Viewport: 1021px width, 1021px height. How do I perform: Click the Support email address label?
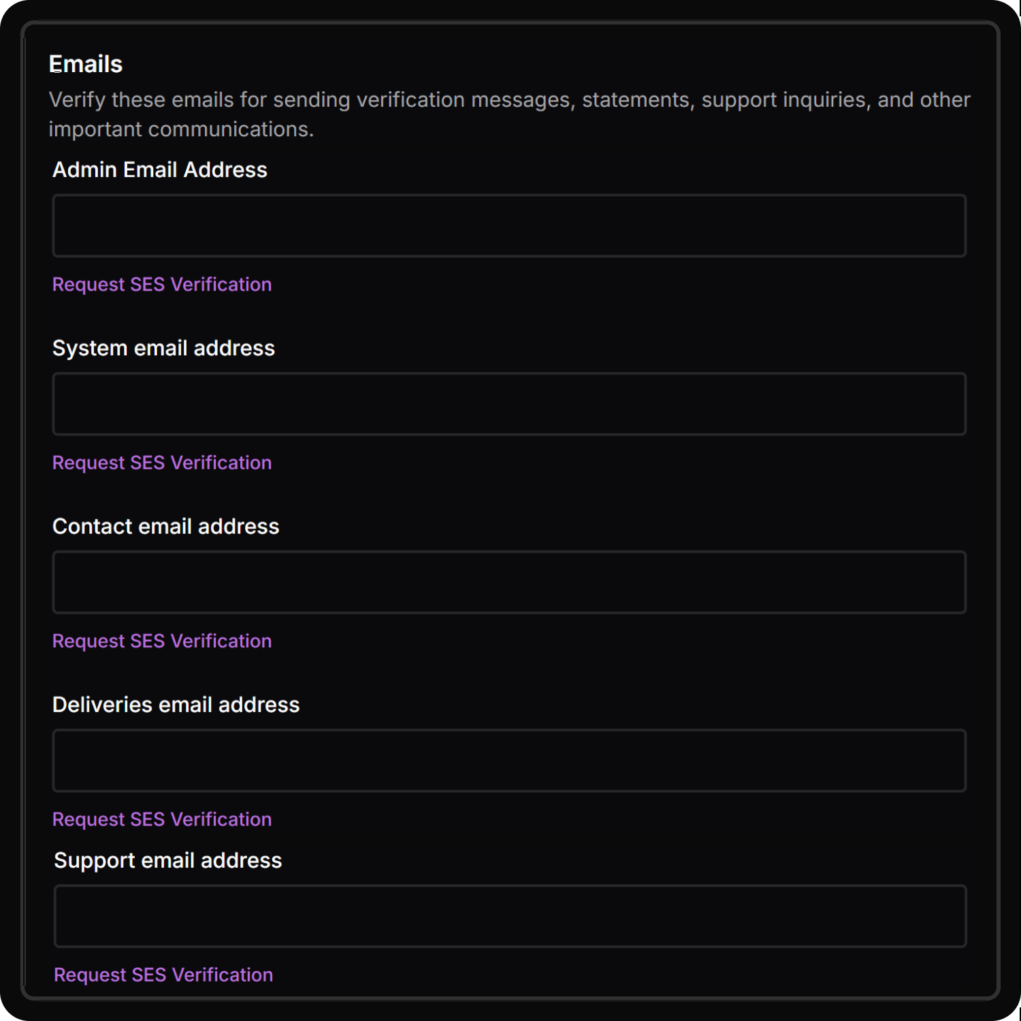tap(168, 860)
